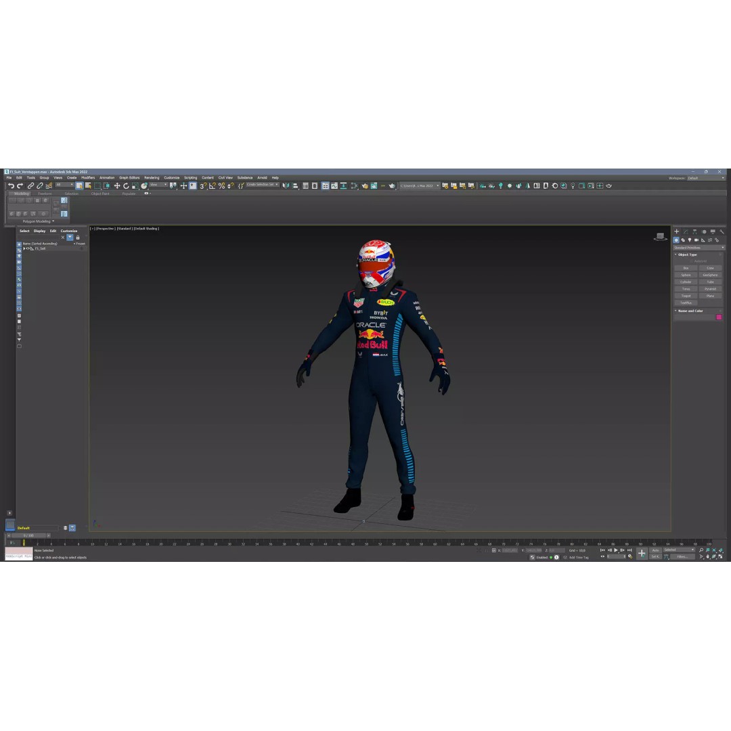Viewport: 731px width, 731px height.
Task: Click the object name input field
Action: click(x=694, y=317)
